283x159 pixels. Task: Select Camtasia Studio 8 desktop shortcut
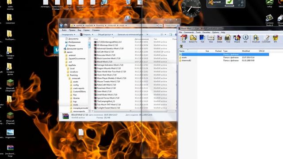point(269,20)
